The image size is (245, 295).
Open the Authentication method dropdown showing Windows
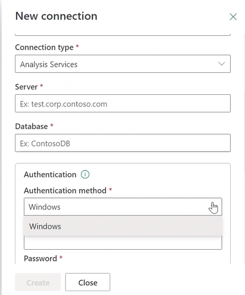(123, 207)
